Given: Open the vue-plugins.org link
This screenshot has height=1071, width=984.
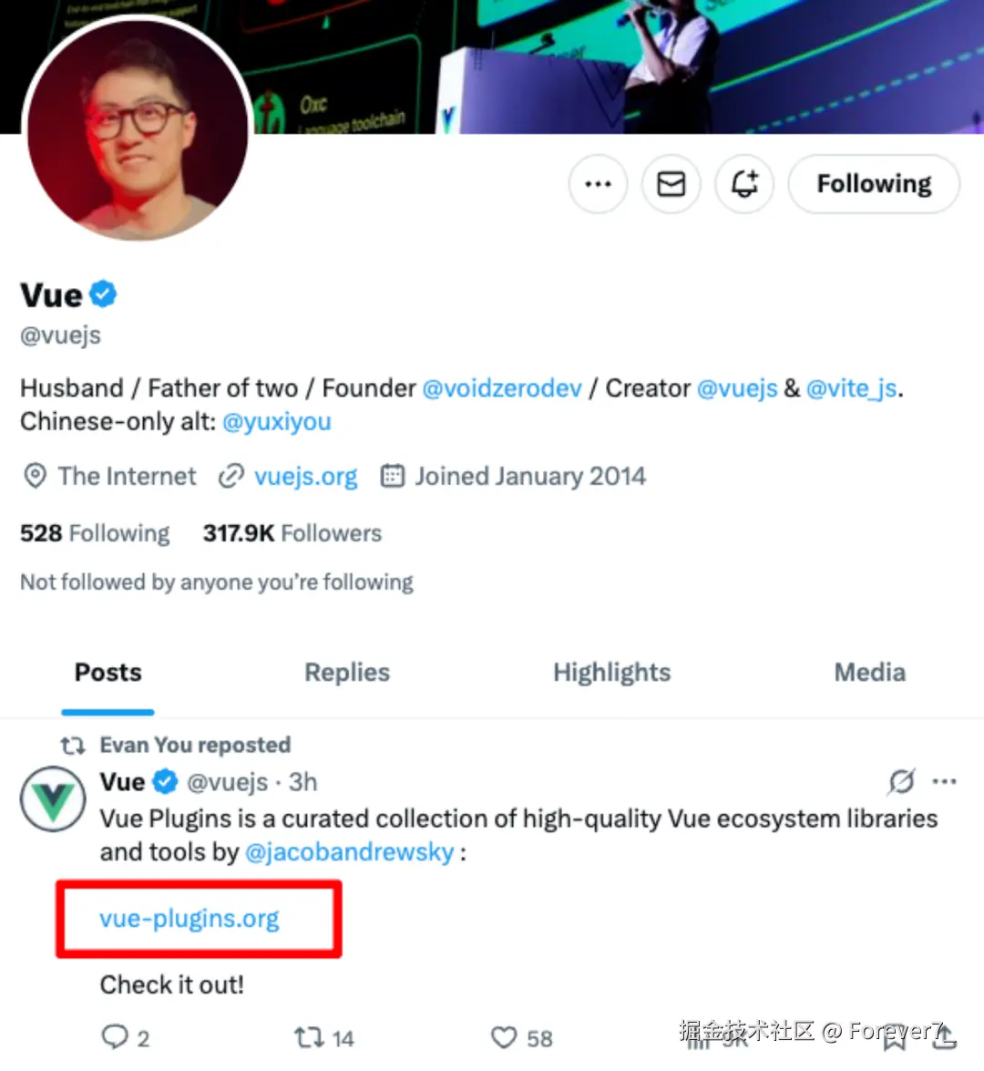Looking at the screenshot, I should pyautogui.click(x=190, y=919).
